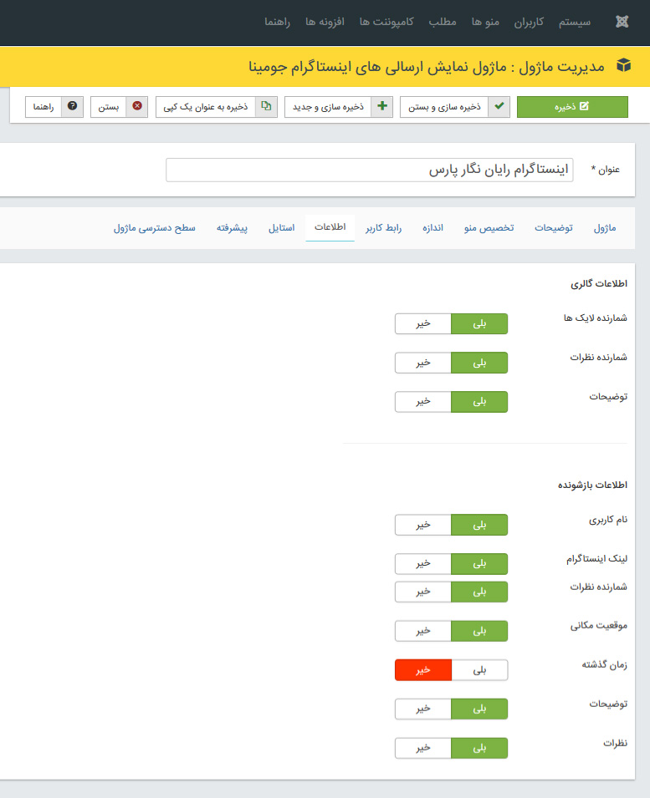Viewport: 650px width, 798px height.
Task: Set gallery شمارنده نظرات to بلی
Action: [479, 363]
